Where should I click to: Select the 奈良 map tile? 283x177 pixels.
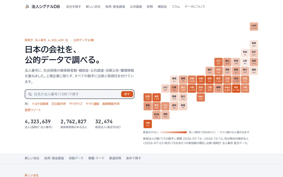(201, 89)
